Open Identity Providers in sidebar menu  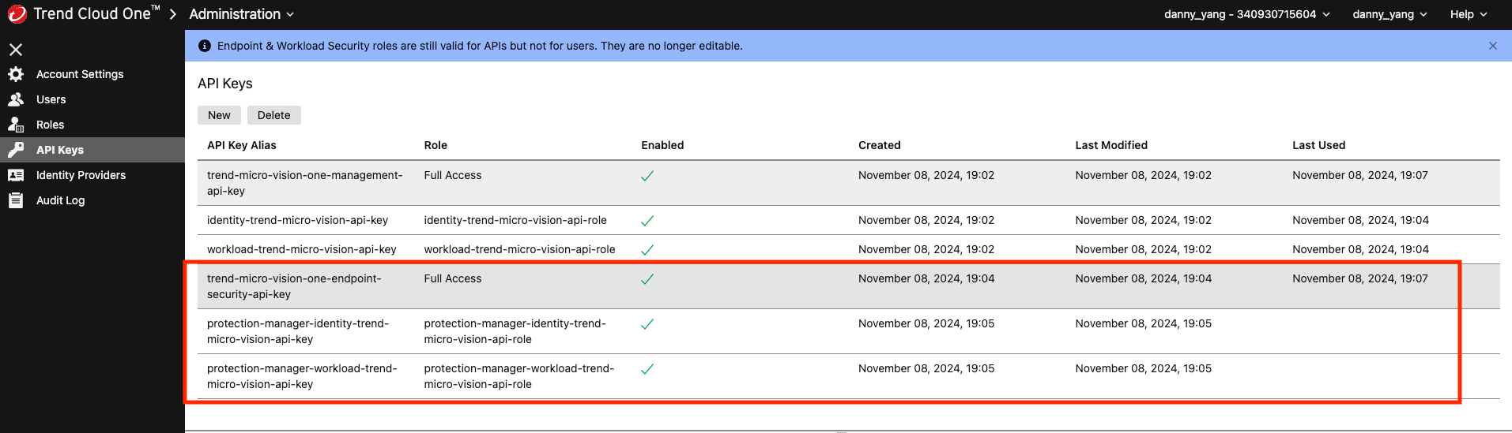click(81, 175)
